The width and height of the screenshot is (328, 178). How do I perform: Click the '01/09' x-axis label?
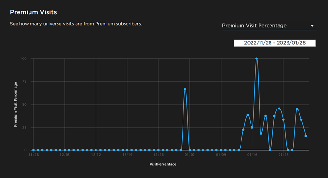coord(221,155)
